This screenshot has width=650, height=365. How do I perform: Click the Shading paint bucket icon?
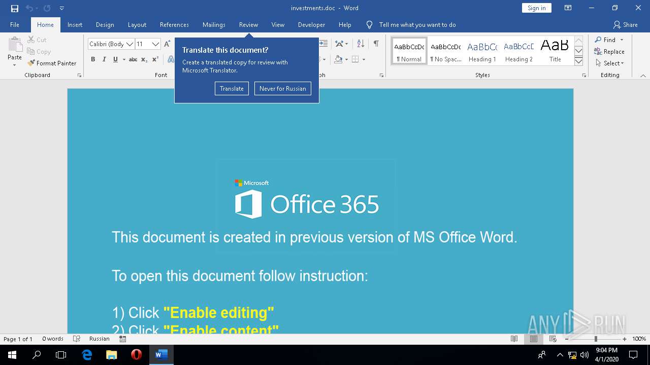[x=338, y=59]
